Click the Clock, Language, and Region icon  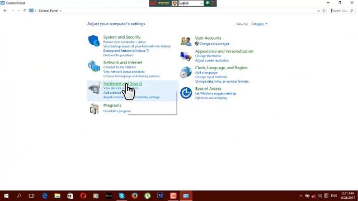pos(186,72)
